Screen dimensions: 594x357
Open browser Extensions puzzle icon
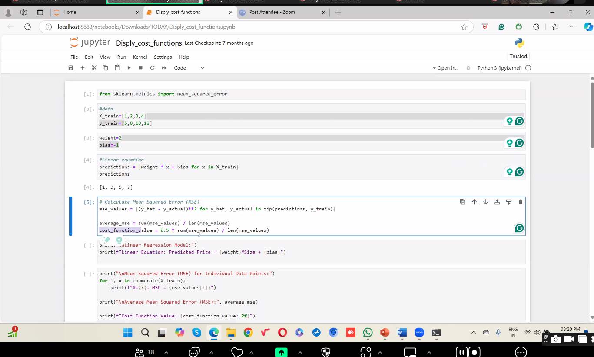pos(536,27)
